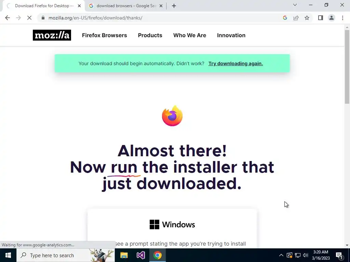
Task: Open Firefox Browsers menu
Action: point(105,35)
